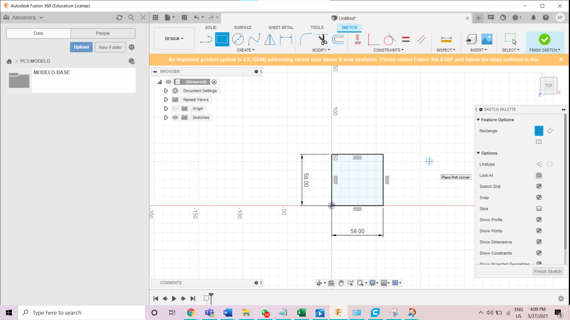Apply the Equal constraint
This screenshot has height=320, width=570.
click(x=406, y=39)
